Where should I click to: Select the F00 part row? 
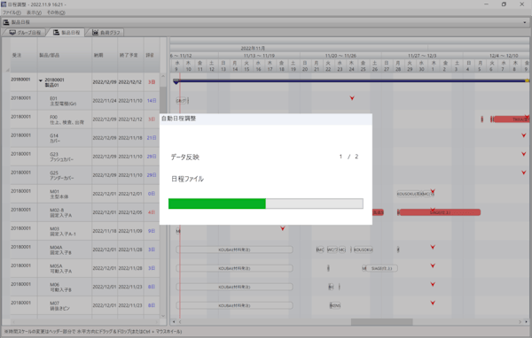click(x=85, y=119)
